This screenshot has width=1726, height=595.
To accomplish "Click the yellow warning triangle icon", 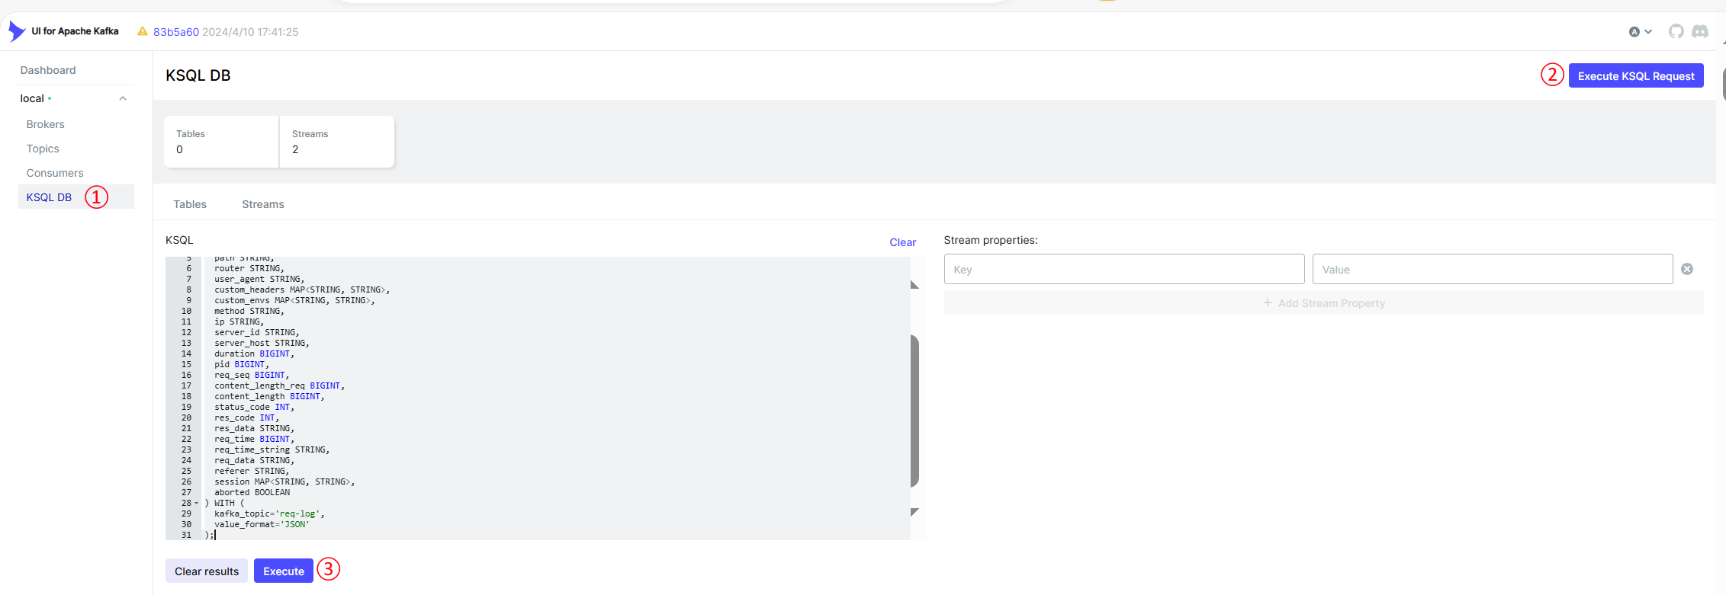I will point(143,31).
